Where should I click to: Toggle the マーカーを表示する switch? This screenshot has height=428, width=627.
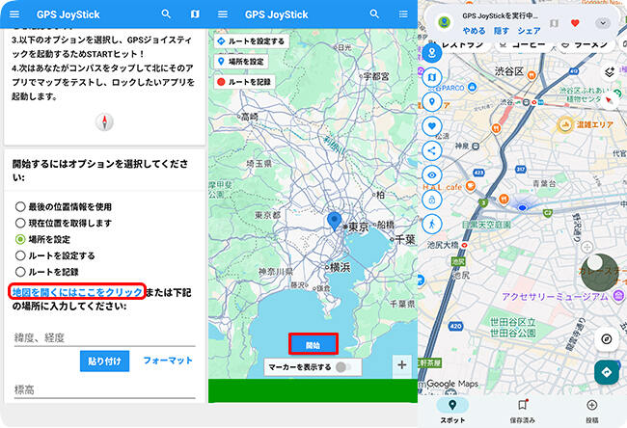point(343,367)
